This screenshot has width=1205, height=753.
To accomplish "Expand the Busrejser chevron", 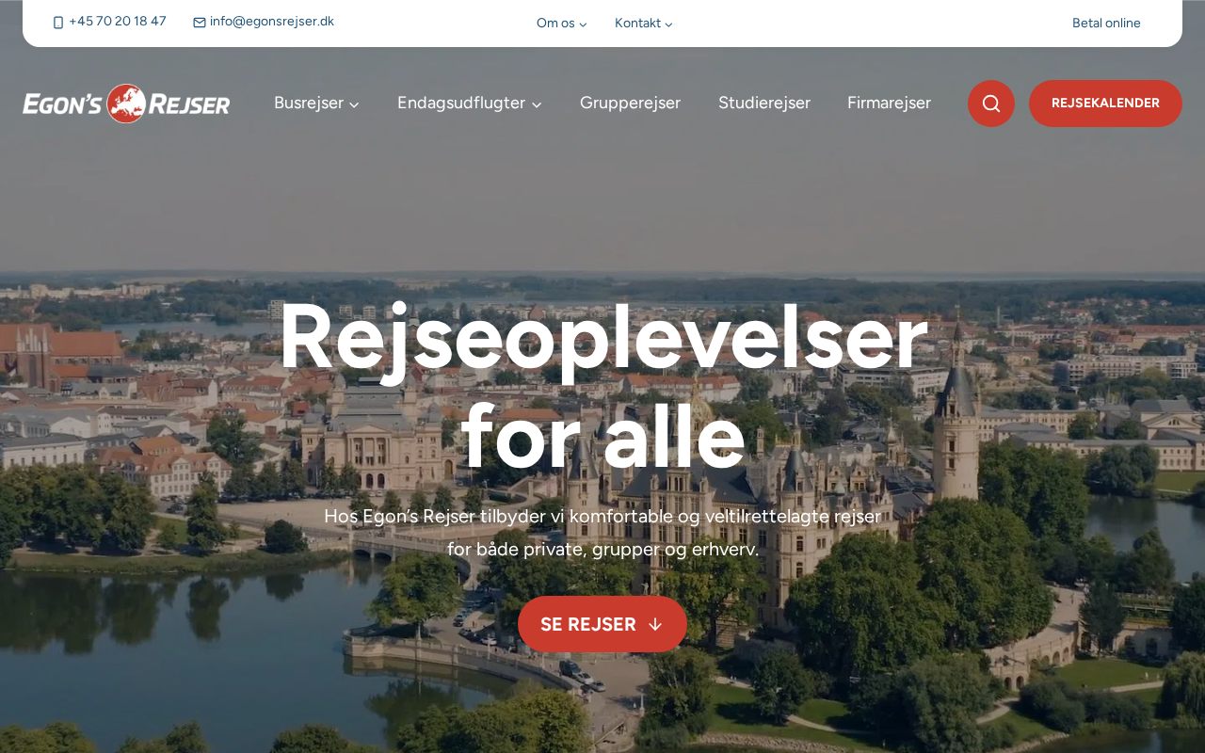I will pyautogui.click(x=354, y=104).
